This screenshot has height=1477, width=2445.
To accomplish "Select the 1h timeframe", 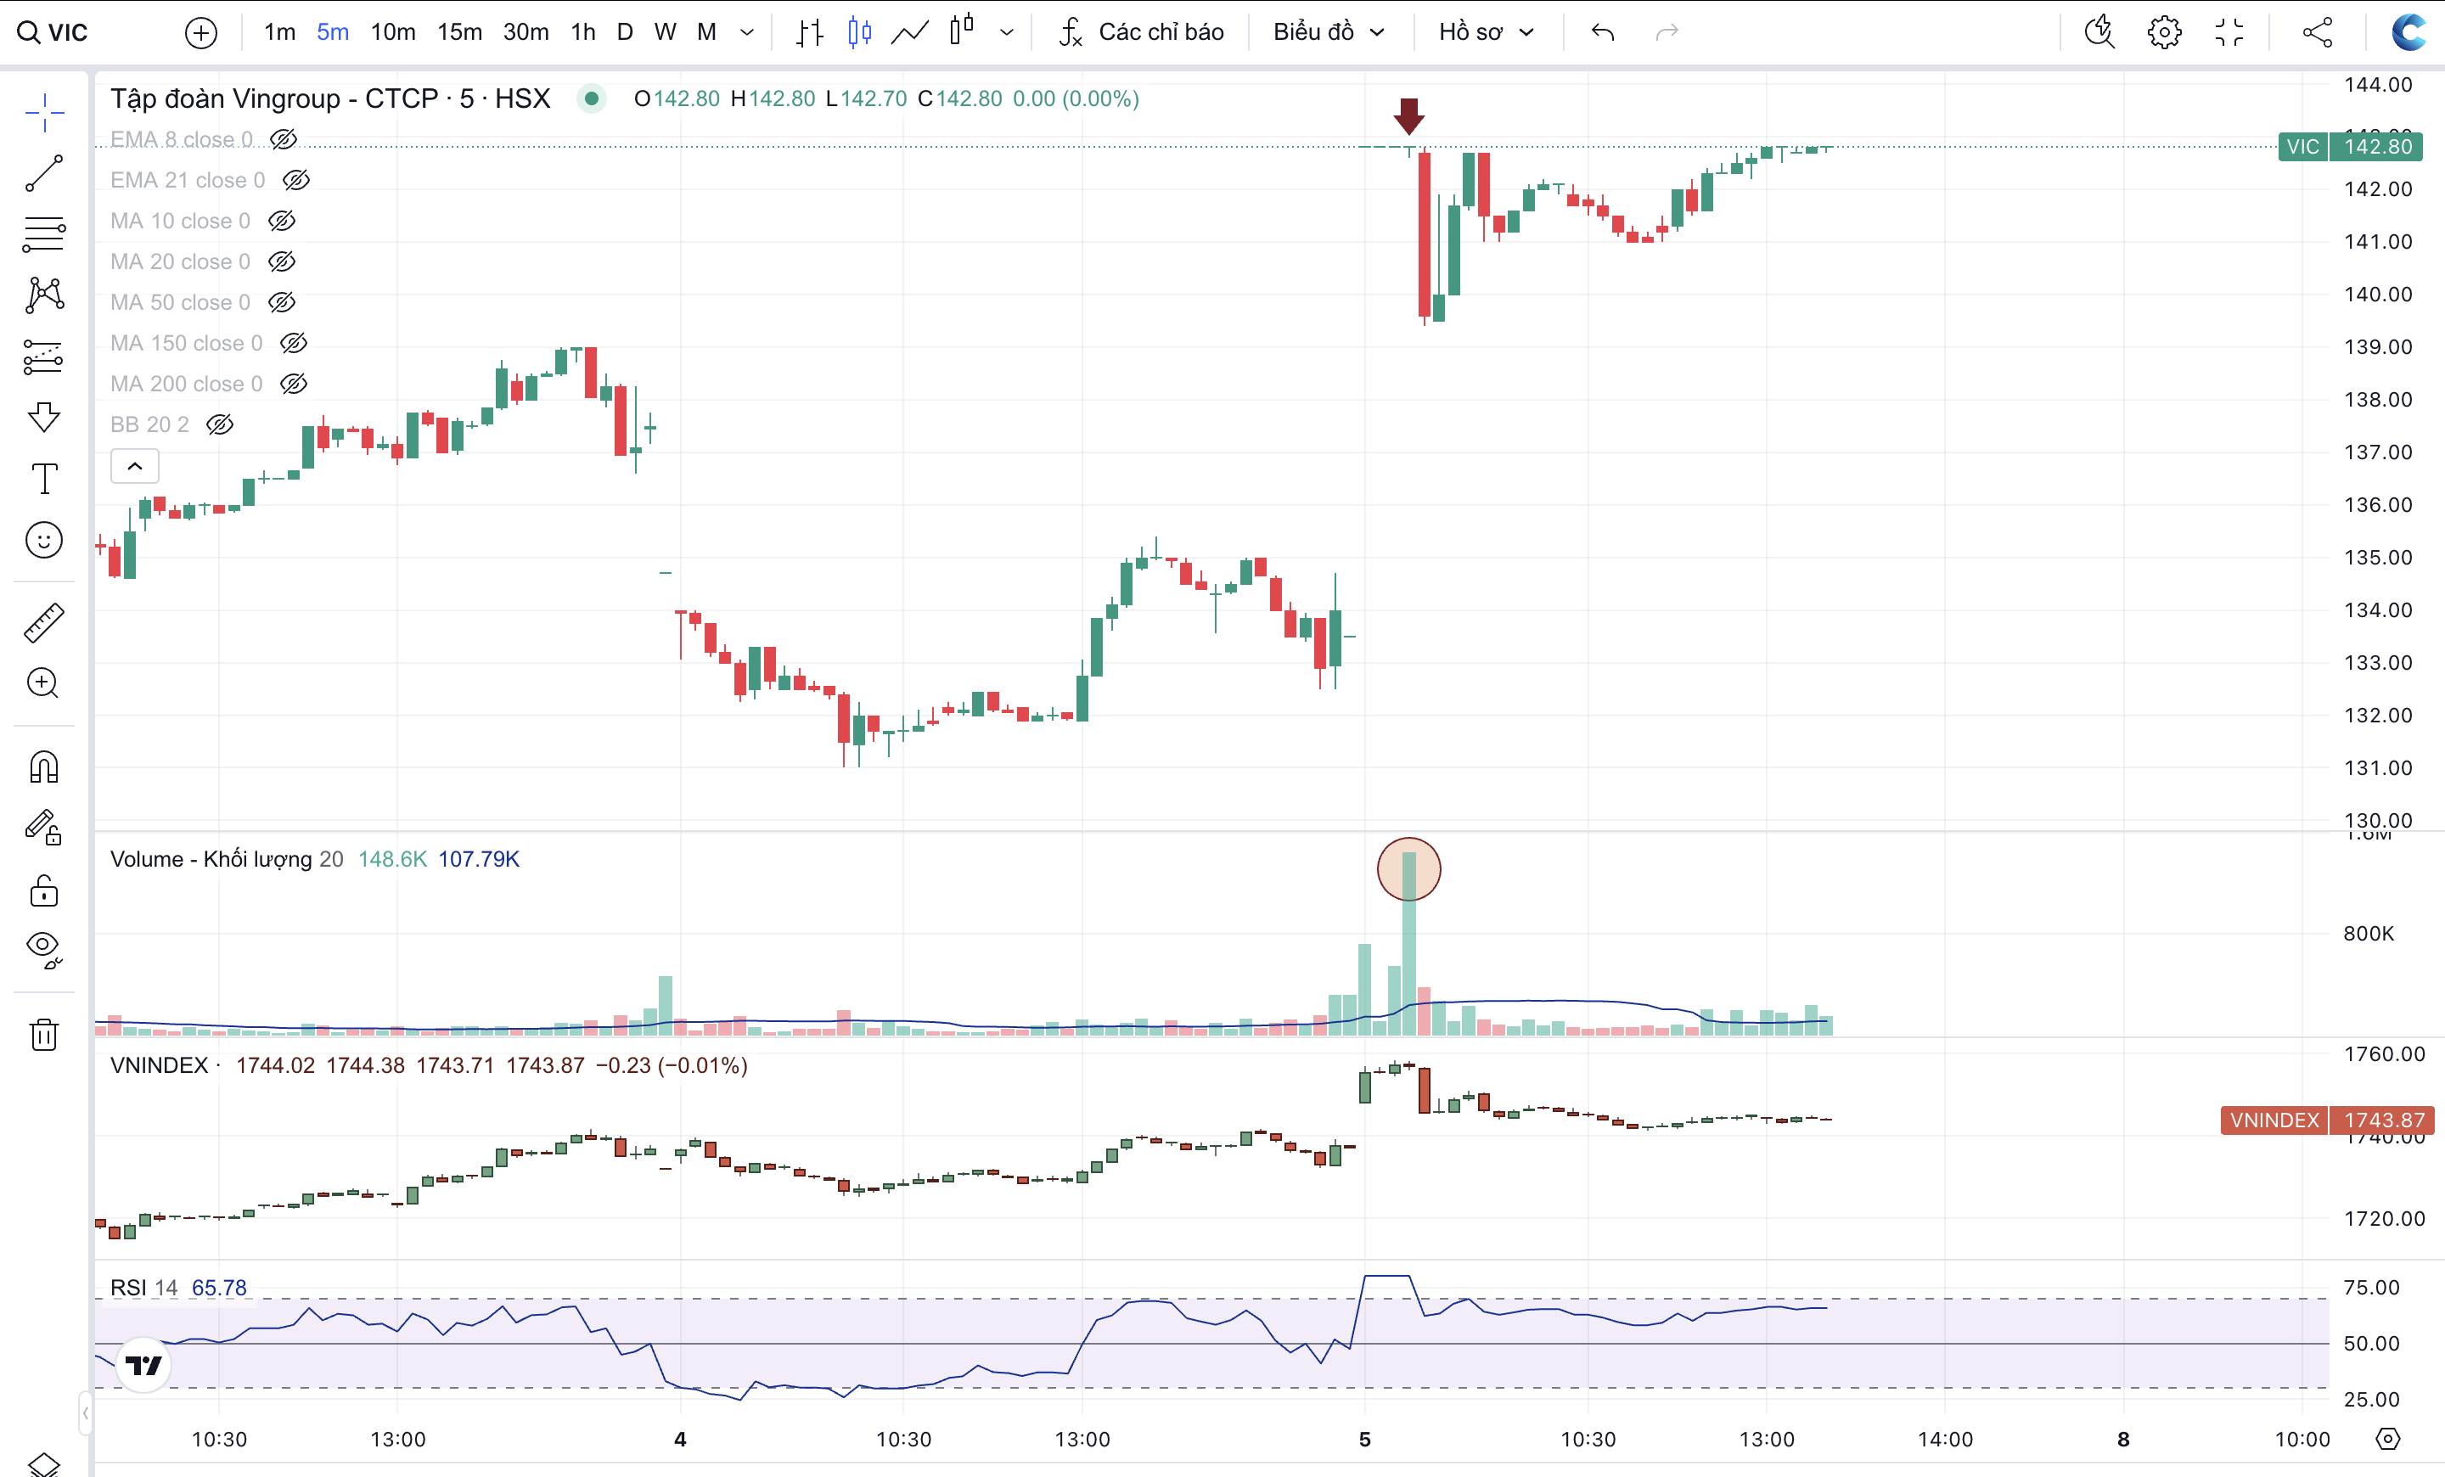I will pyautogui.click(x=582, y=31).
